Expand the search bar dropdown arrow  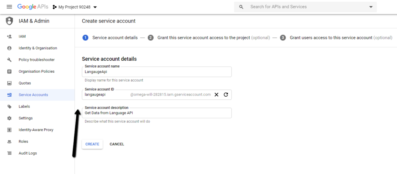pos(371,7)
